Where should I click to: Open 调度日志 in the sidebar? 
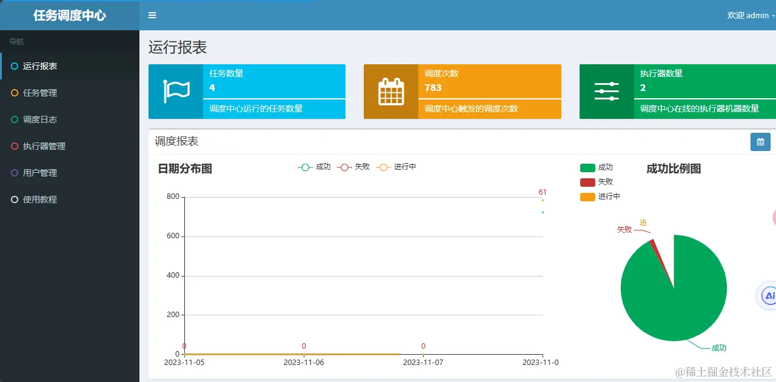point(70,119)
